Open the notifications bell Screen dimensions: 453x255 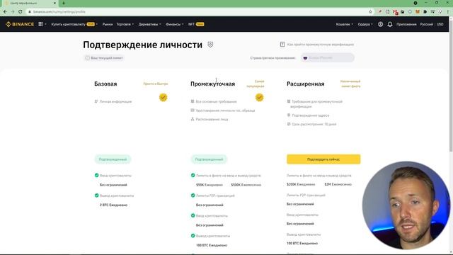pyautogui.click(x=390, y=24)
